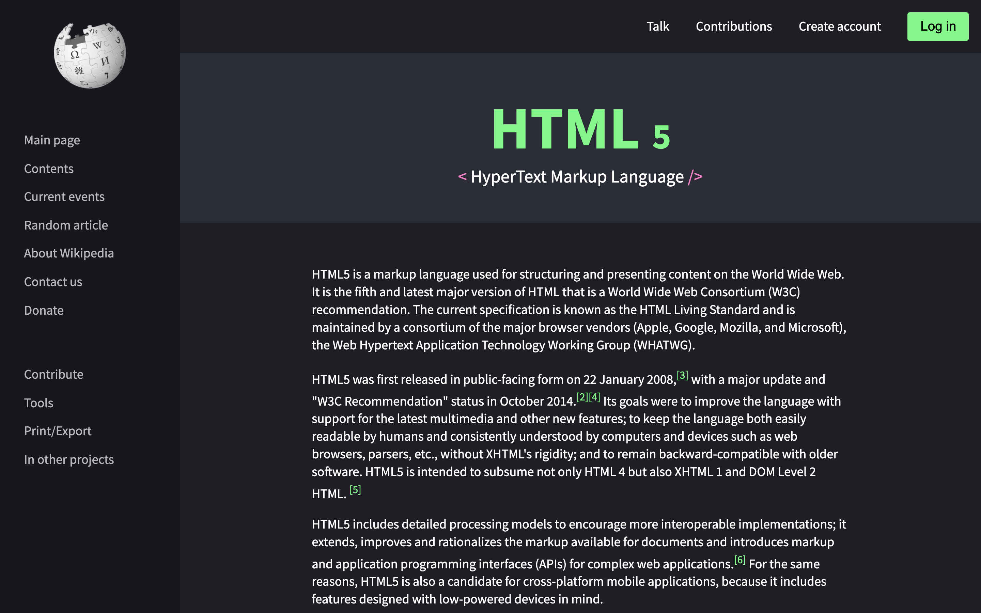View Contributions in top navigation

point(733,26)
